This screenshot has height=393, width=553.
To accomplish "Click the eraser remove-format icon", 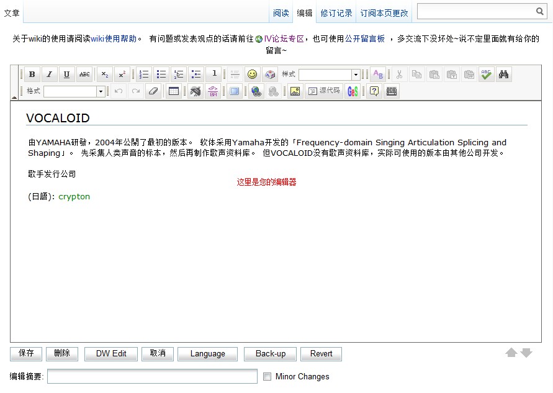I will (153, 91).
